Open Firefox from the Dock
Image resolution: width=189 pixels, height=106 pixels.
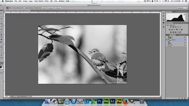126,101
